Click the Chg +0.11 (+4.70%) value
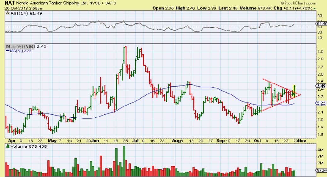The height and width of the screenshot is (177, 327). pos(293,8)
